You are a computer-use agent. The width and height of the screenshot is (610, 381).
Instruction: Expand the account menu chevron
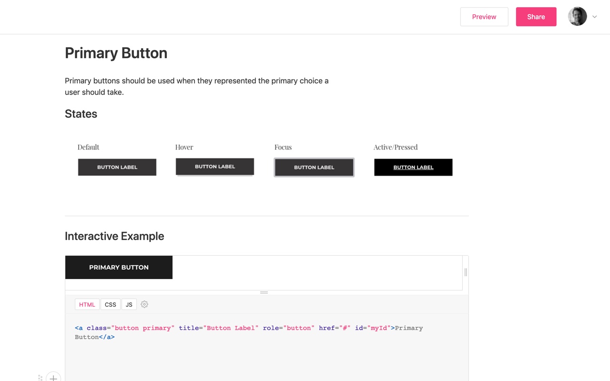[x=595, y=17]
